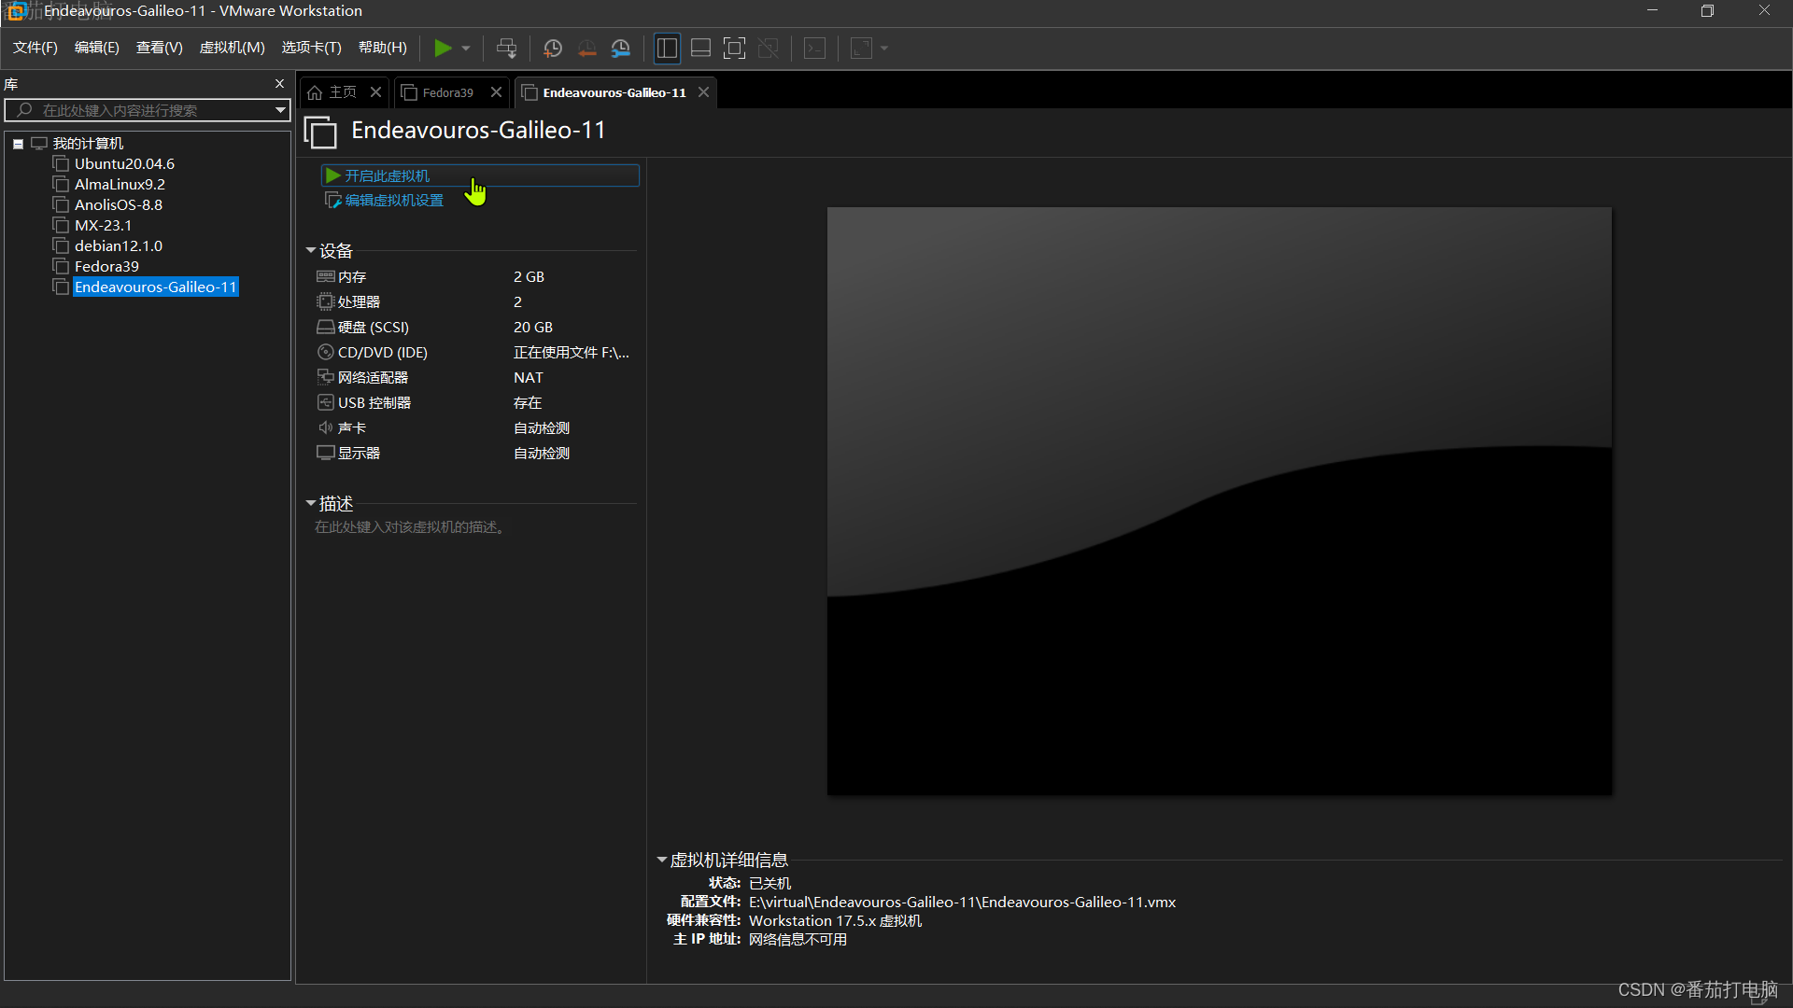1793x1008 pixels.
Task: Open the 帮助(H) menu
Action: pyautogui.click(x=383, y=48)
